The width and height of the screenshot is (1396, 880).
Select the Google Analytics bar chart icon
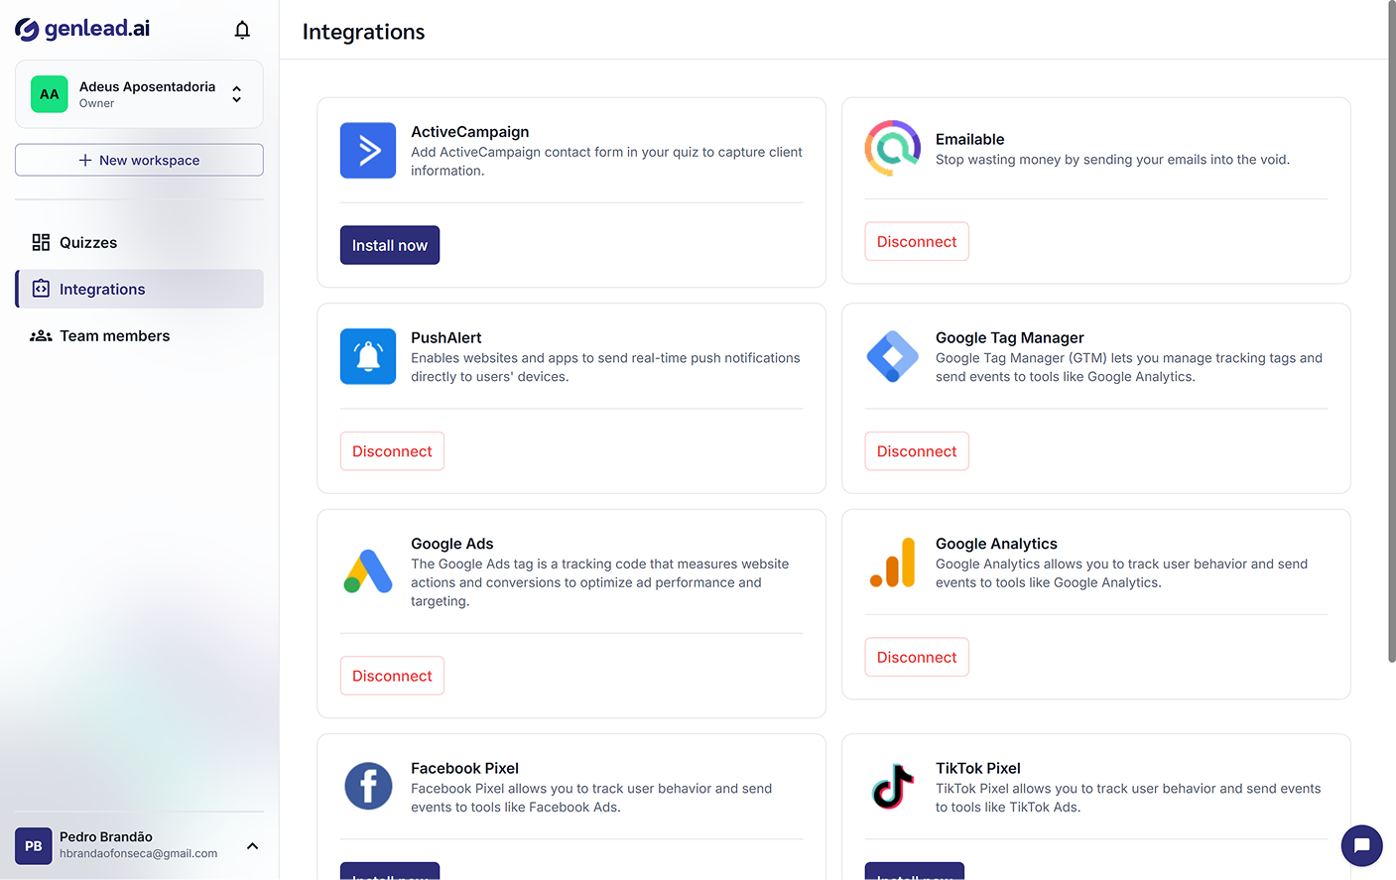892,563
